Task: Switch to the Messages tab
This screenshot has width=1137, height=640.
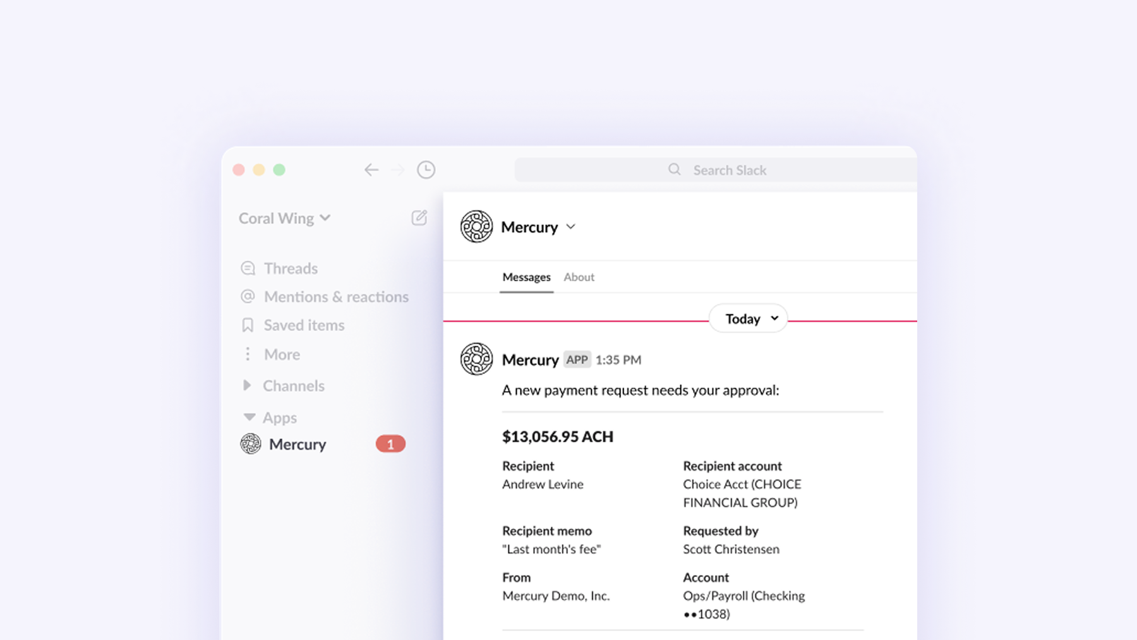Action: [526, 277]
